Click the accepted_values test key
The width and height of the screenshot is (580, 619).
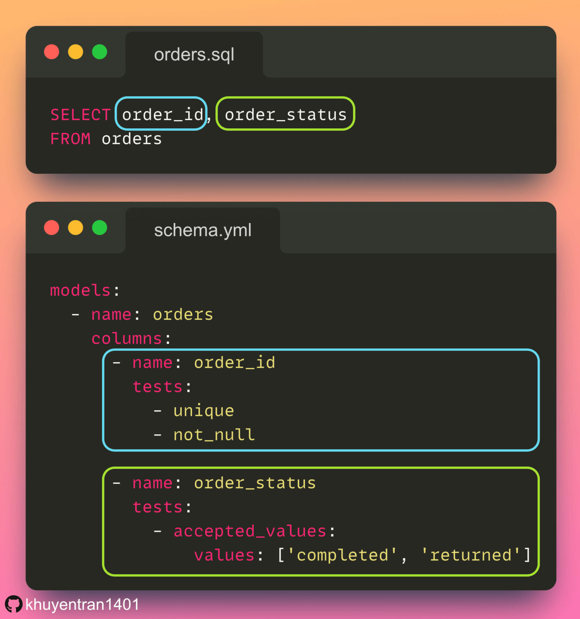[x=250, y=531]
